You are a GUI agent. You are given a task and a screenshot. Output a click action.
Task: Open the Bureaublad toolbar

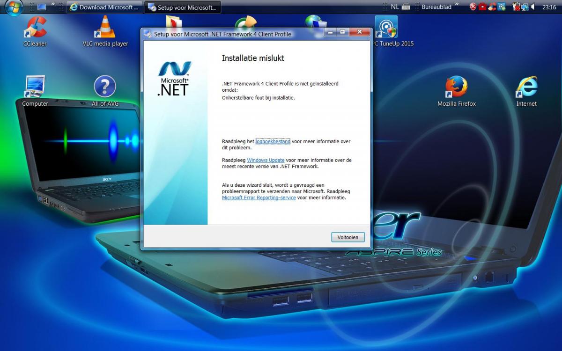coord(436,7)
